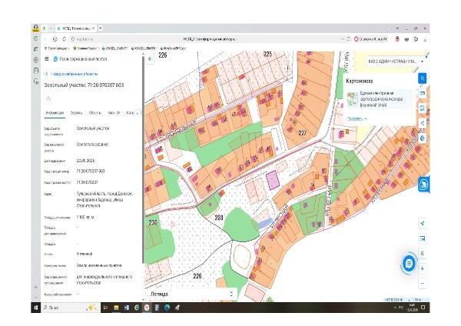Screen dimensions: 461x326
Task: Select the fourth tab in the plot panel
Action: click(x=114, y=113)
